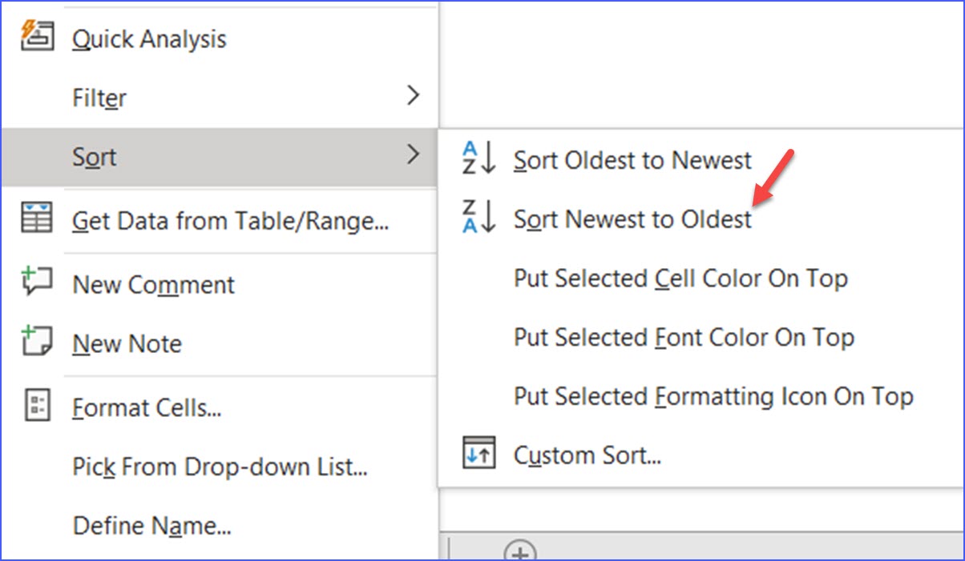This screenshot has width=965, height=561.
Task: Select Sort Oldest to Newest
Action: [631, 159]
